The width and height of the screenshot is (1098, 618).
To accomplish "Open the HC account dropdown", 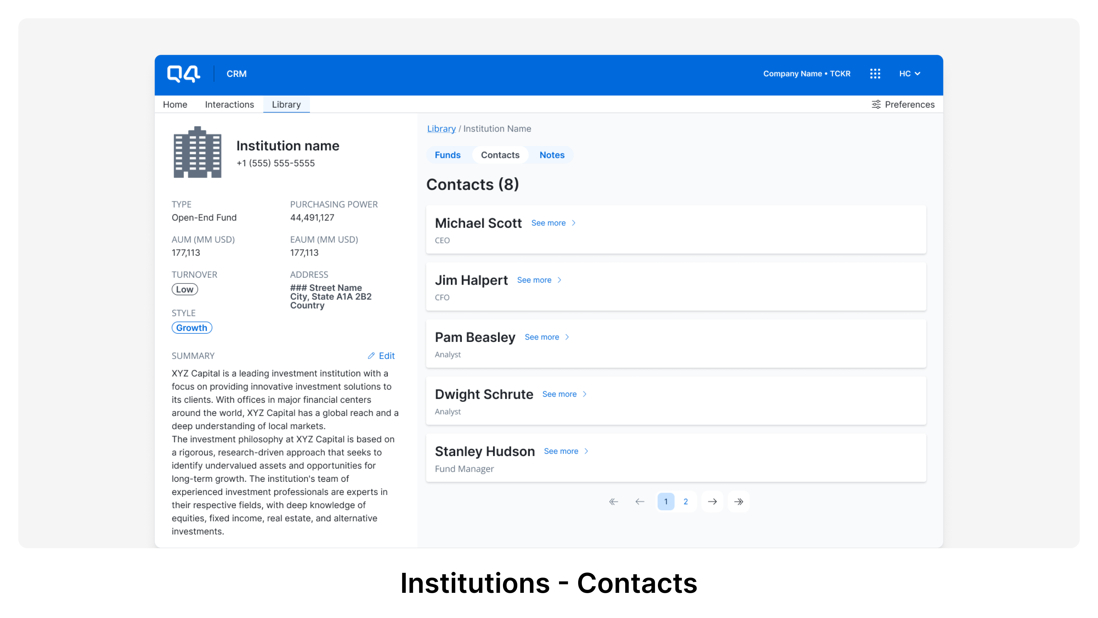I will point(910,73).
